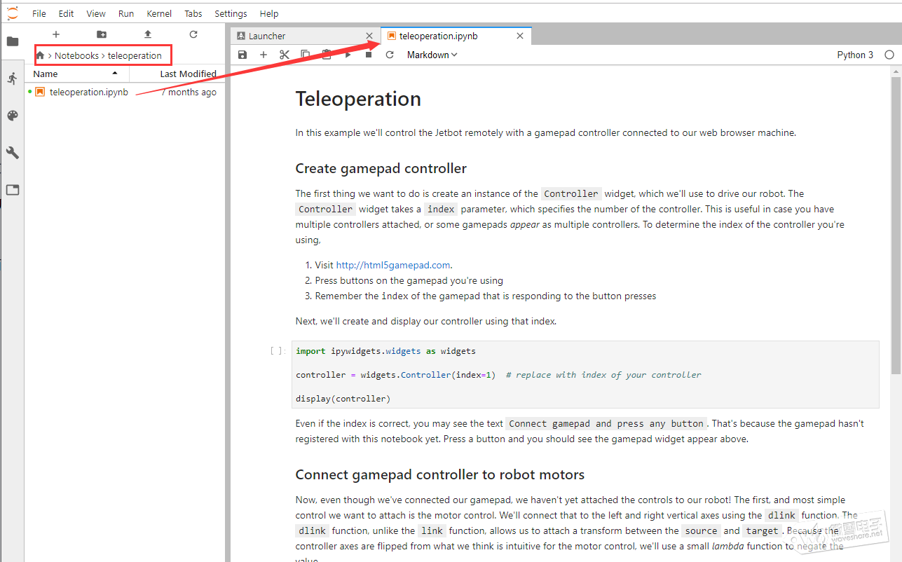Cut the selected cell with scissors icon
Screen dimensions: 902x562
(285, 55)
